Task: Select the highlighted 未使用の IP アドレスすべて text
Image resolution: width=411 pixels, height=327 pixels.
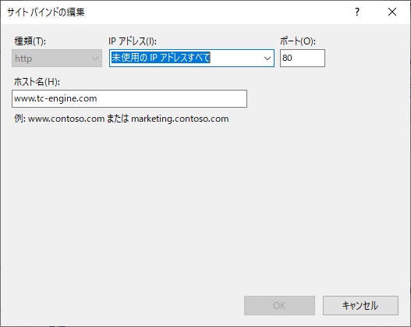Action: 161,58
